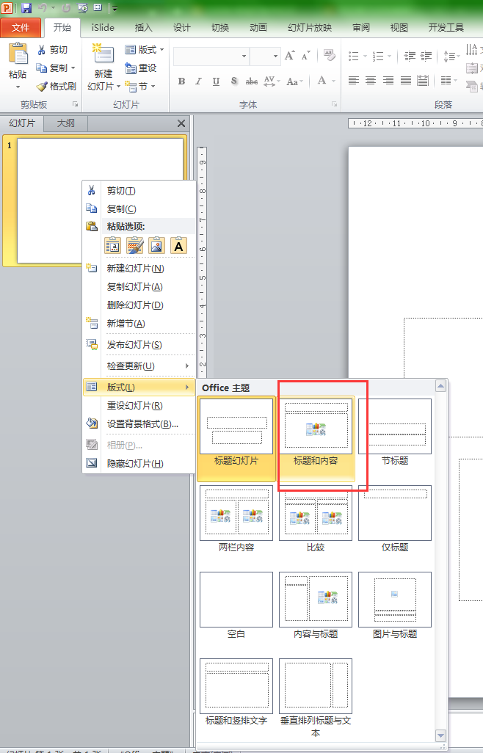Select the Section Header (节标题) layout
The width and height of the screenshot is (483, 753).
[395, 438]
